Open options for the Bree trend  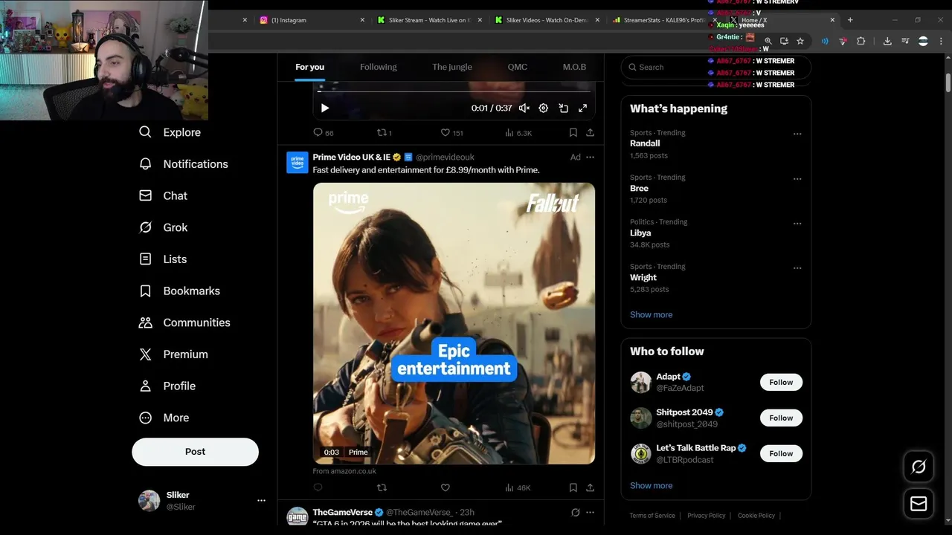pyautogui.click(x=797, y=179)
